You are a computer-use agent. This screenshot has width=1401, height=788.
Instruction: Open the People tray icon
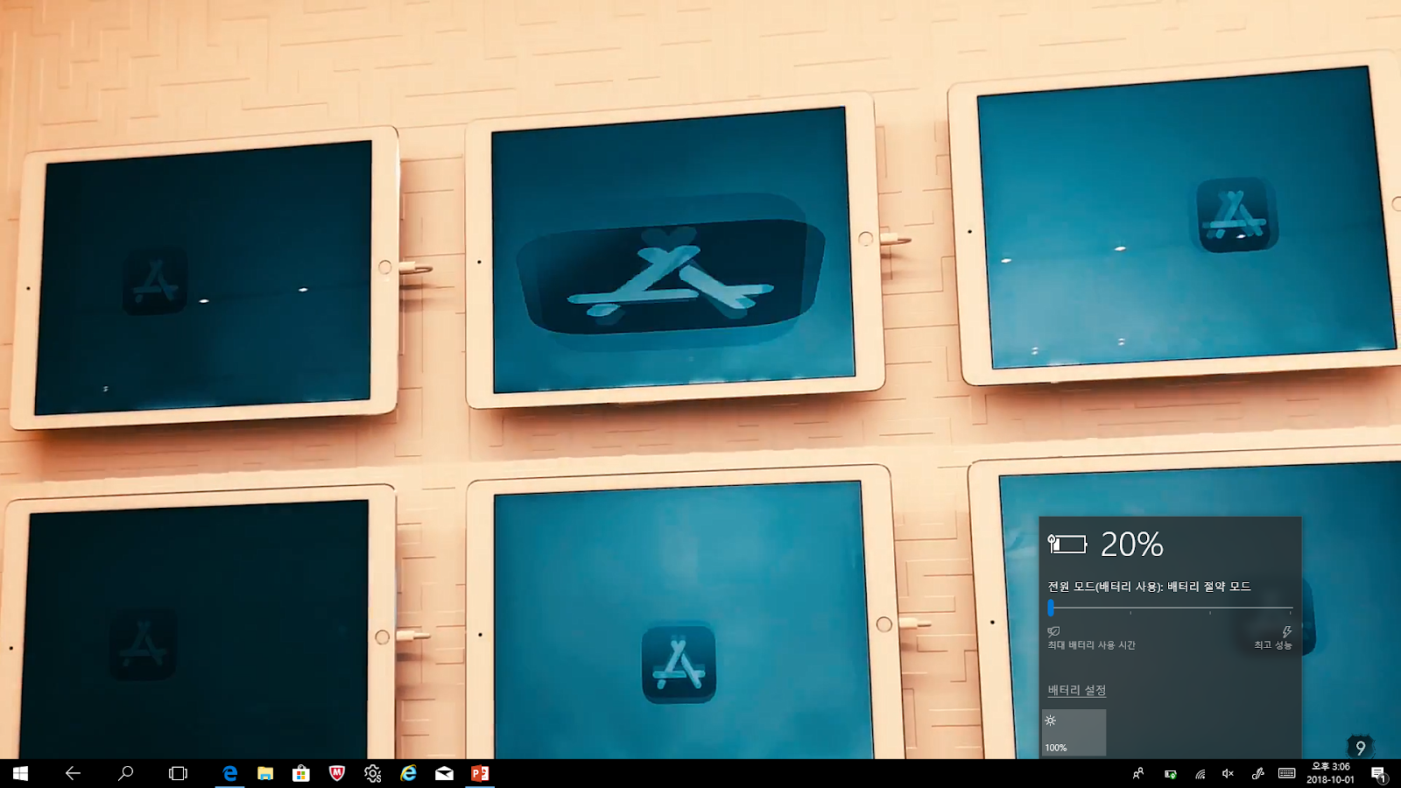pyautogui.click(x=1138, y=773)
